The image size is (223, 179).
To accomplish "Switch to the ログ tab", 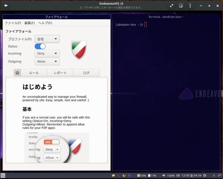I will tap(86, 73).
